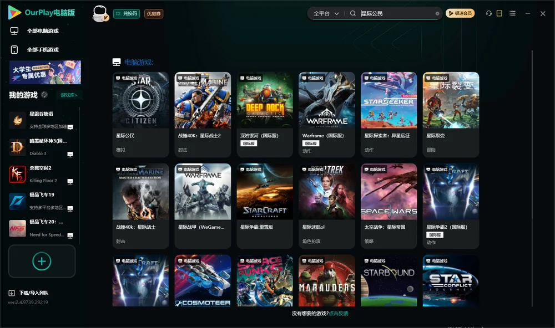Screen dimensions: 555x328
Task: Open the 全平台 platform dropdown
Action: click(x=326, y=13)
